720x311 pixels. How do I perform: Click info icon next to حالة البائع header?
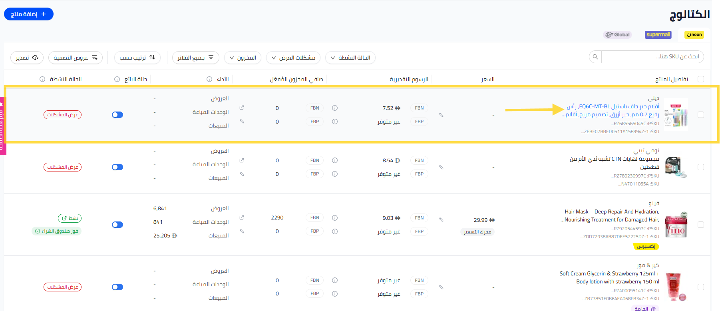pos(117,79)
